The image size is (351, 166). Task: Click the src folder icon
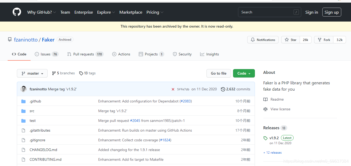(x=23, y=111)
